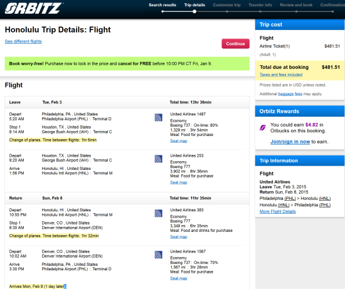Open the More Flight Details link

(x=277, y=211)
